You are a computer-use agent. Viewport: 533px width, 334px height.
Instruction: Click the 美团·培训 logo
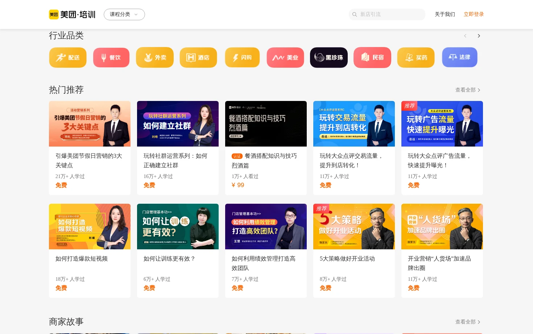pos(72,14)
